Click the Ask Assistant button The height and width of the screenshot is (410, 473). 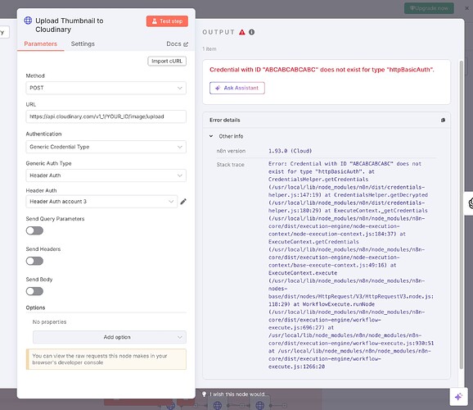237,88
